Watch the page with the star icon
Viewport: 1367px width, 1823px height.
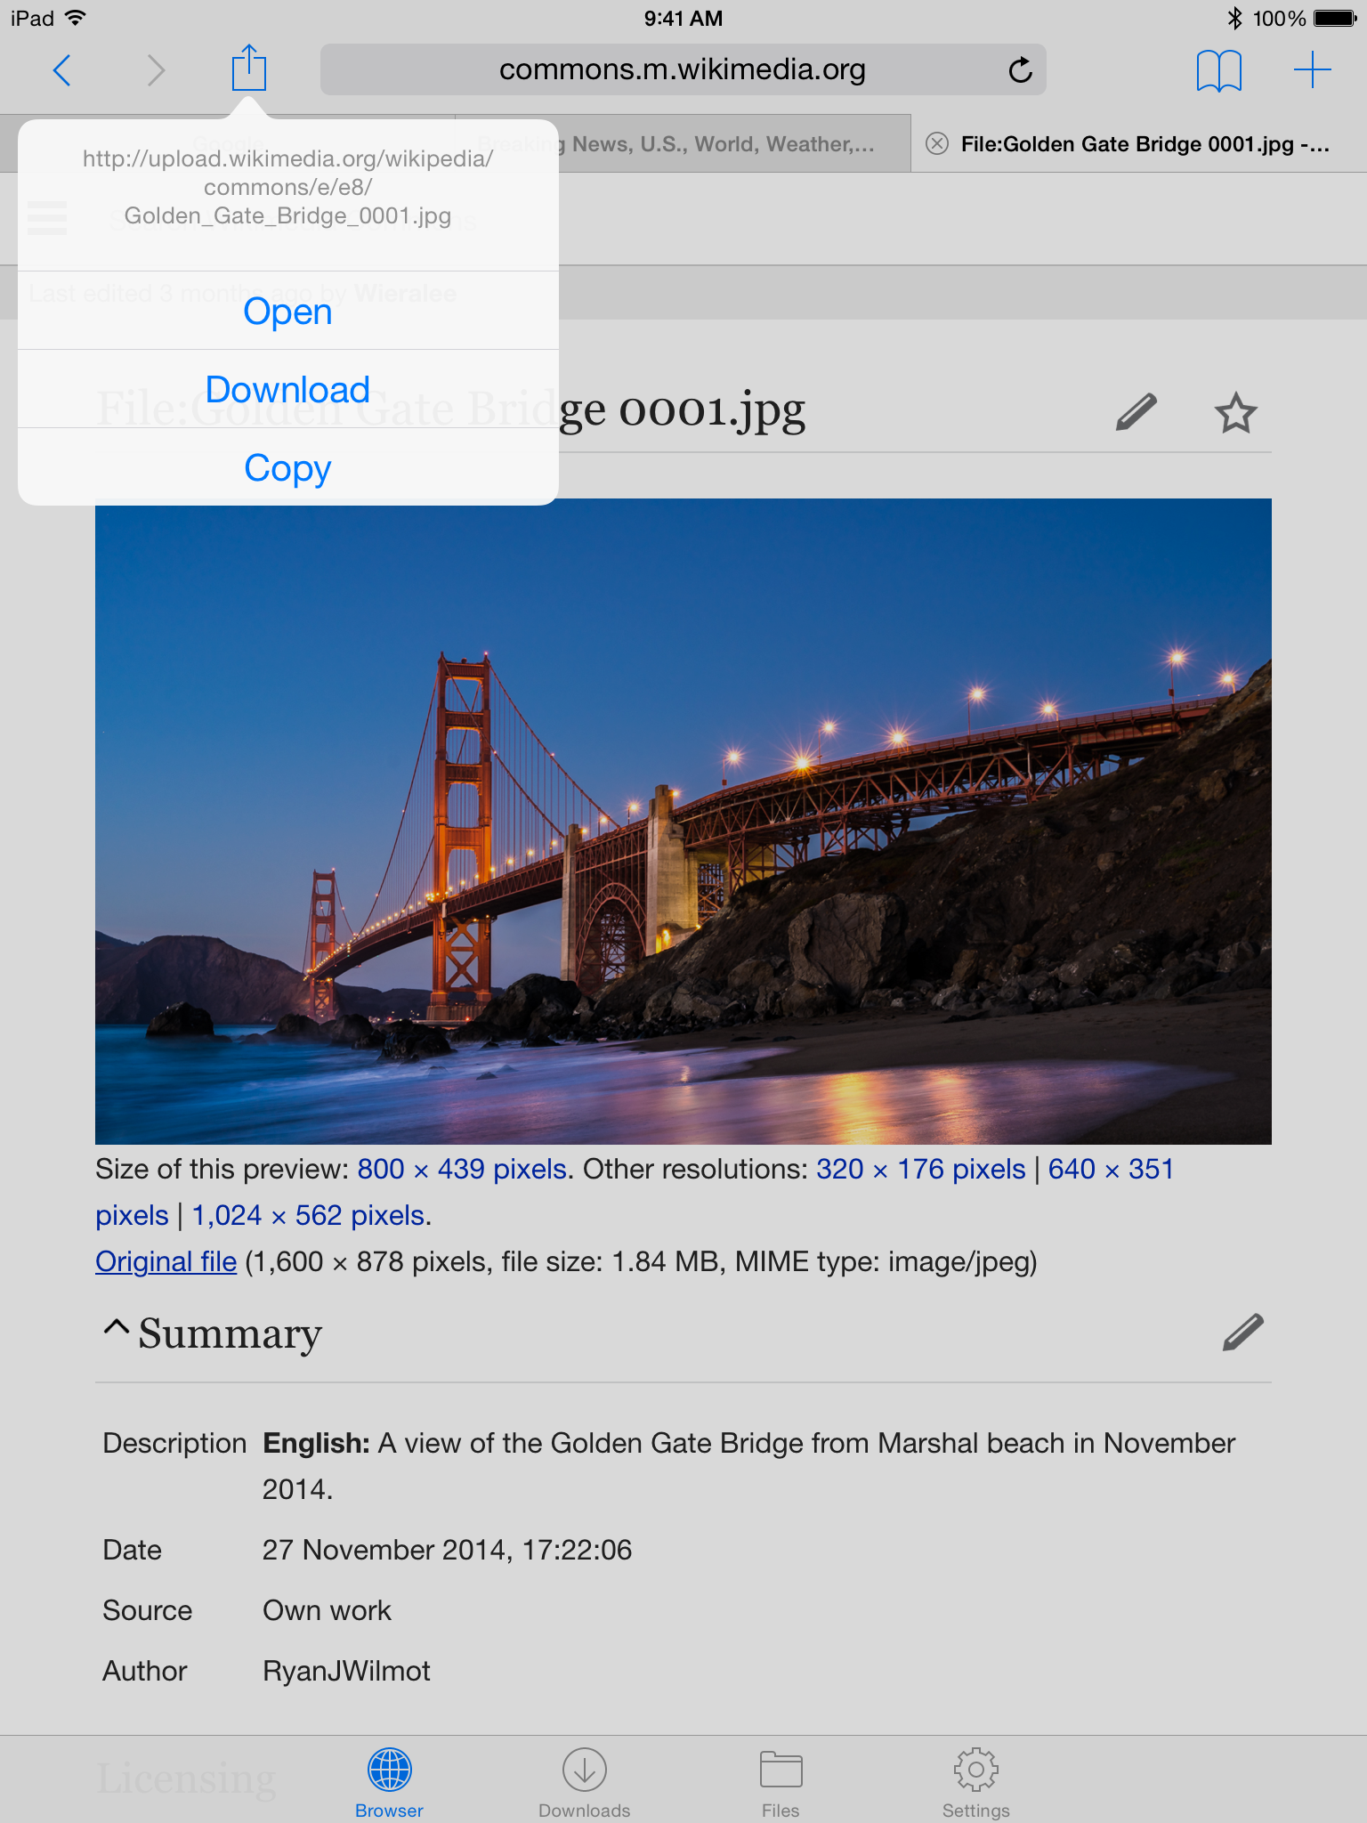pyautogui.click(x=1235, y=412)
